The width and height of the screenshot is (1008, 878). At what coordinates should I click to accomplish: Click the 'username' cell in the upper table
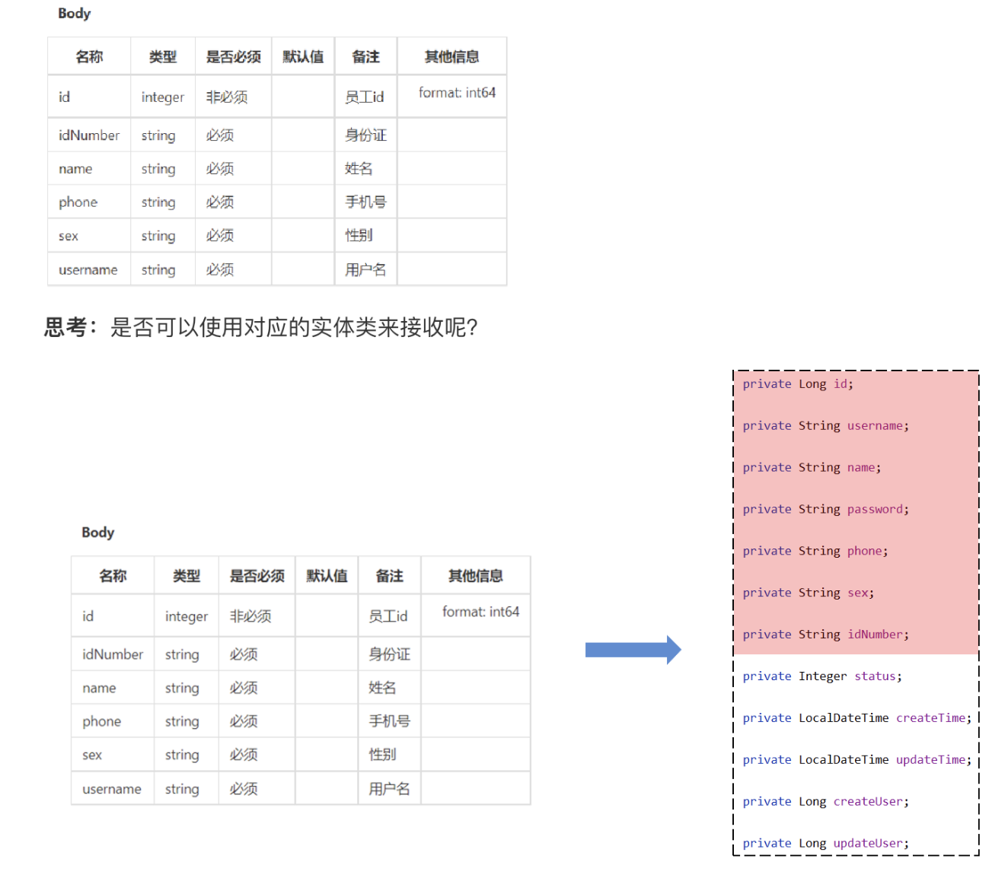[x=88, y=270]
